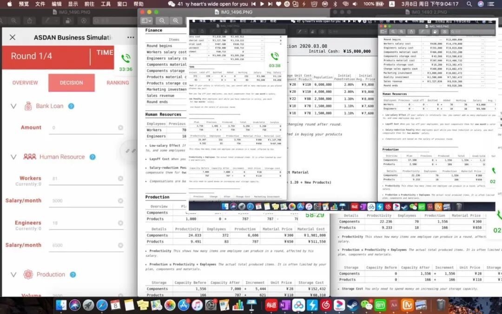502x314 pixels.
Task: Click the heart like icon in menu bar
Action: (278, 4)
